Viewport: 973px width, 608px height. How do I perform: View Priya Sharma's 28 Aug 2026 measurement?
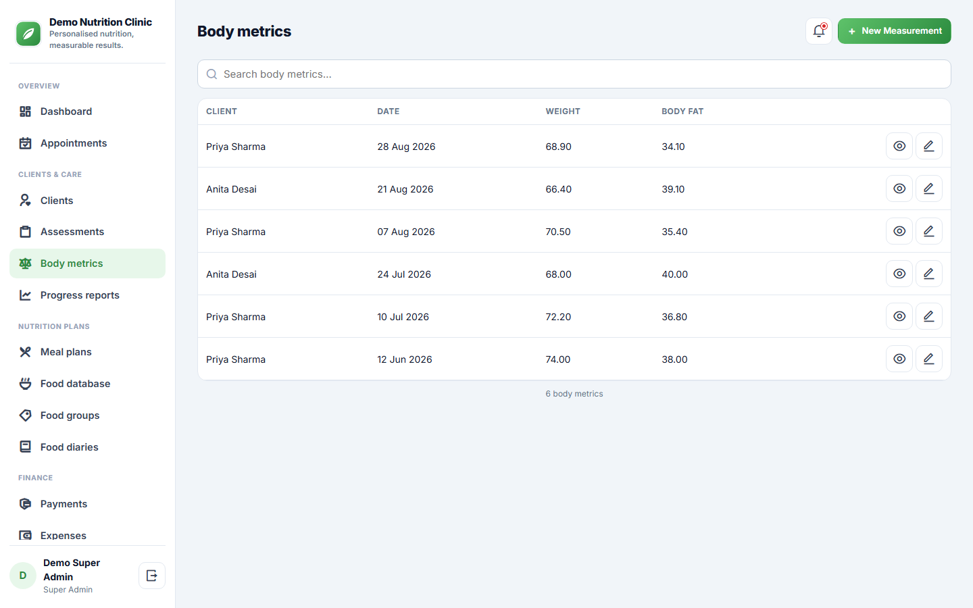[x=899, y=146]
